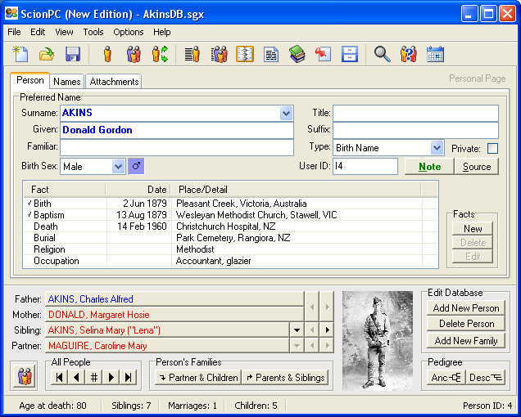Image resolution: width=521 pixels, height=417 pixels.
Task: Click the family icon button at bottom left
Action: tap(25, 376)
